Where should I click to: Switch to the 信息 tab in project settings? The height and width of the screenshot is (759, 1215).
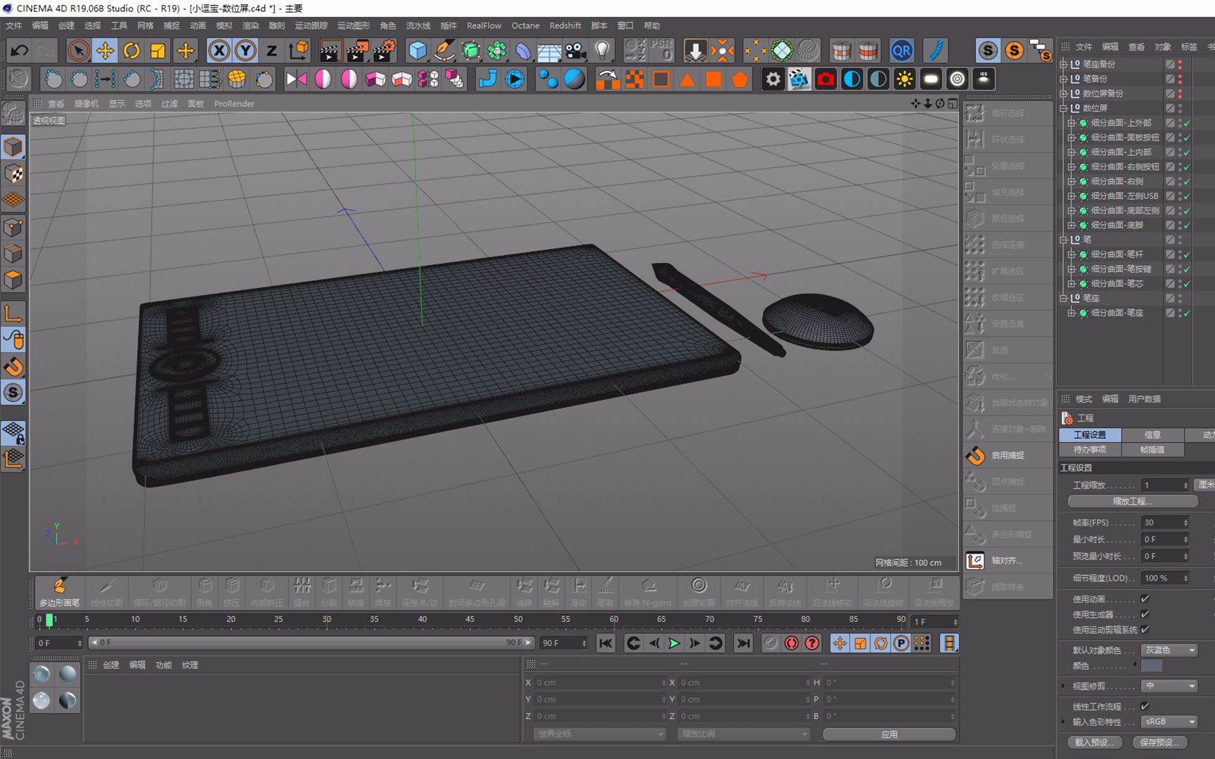[1152, 434]
